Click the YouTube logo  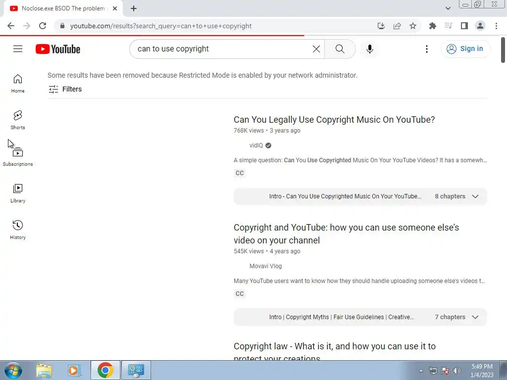coord(58,49)
